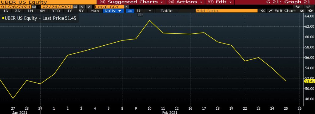Select the line chart type icon
Viewport: 315px width, 114px height.
tap(130, 11)
